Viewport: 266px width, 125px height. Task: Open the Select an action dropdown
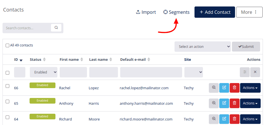point(203,47)
